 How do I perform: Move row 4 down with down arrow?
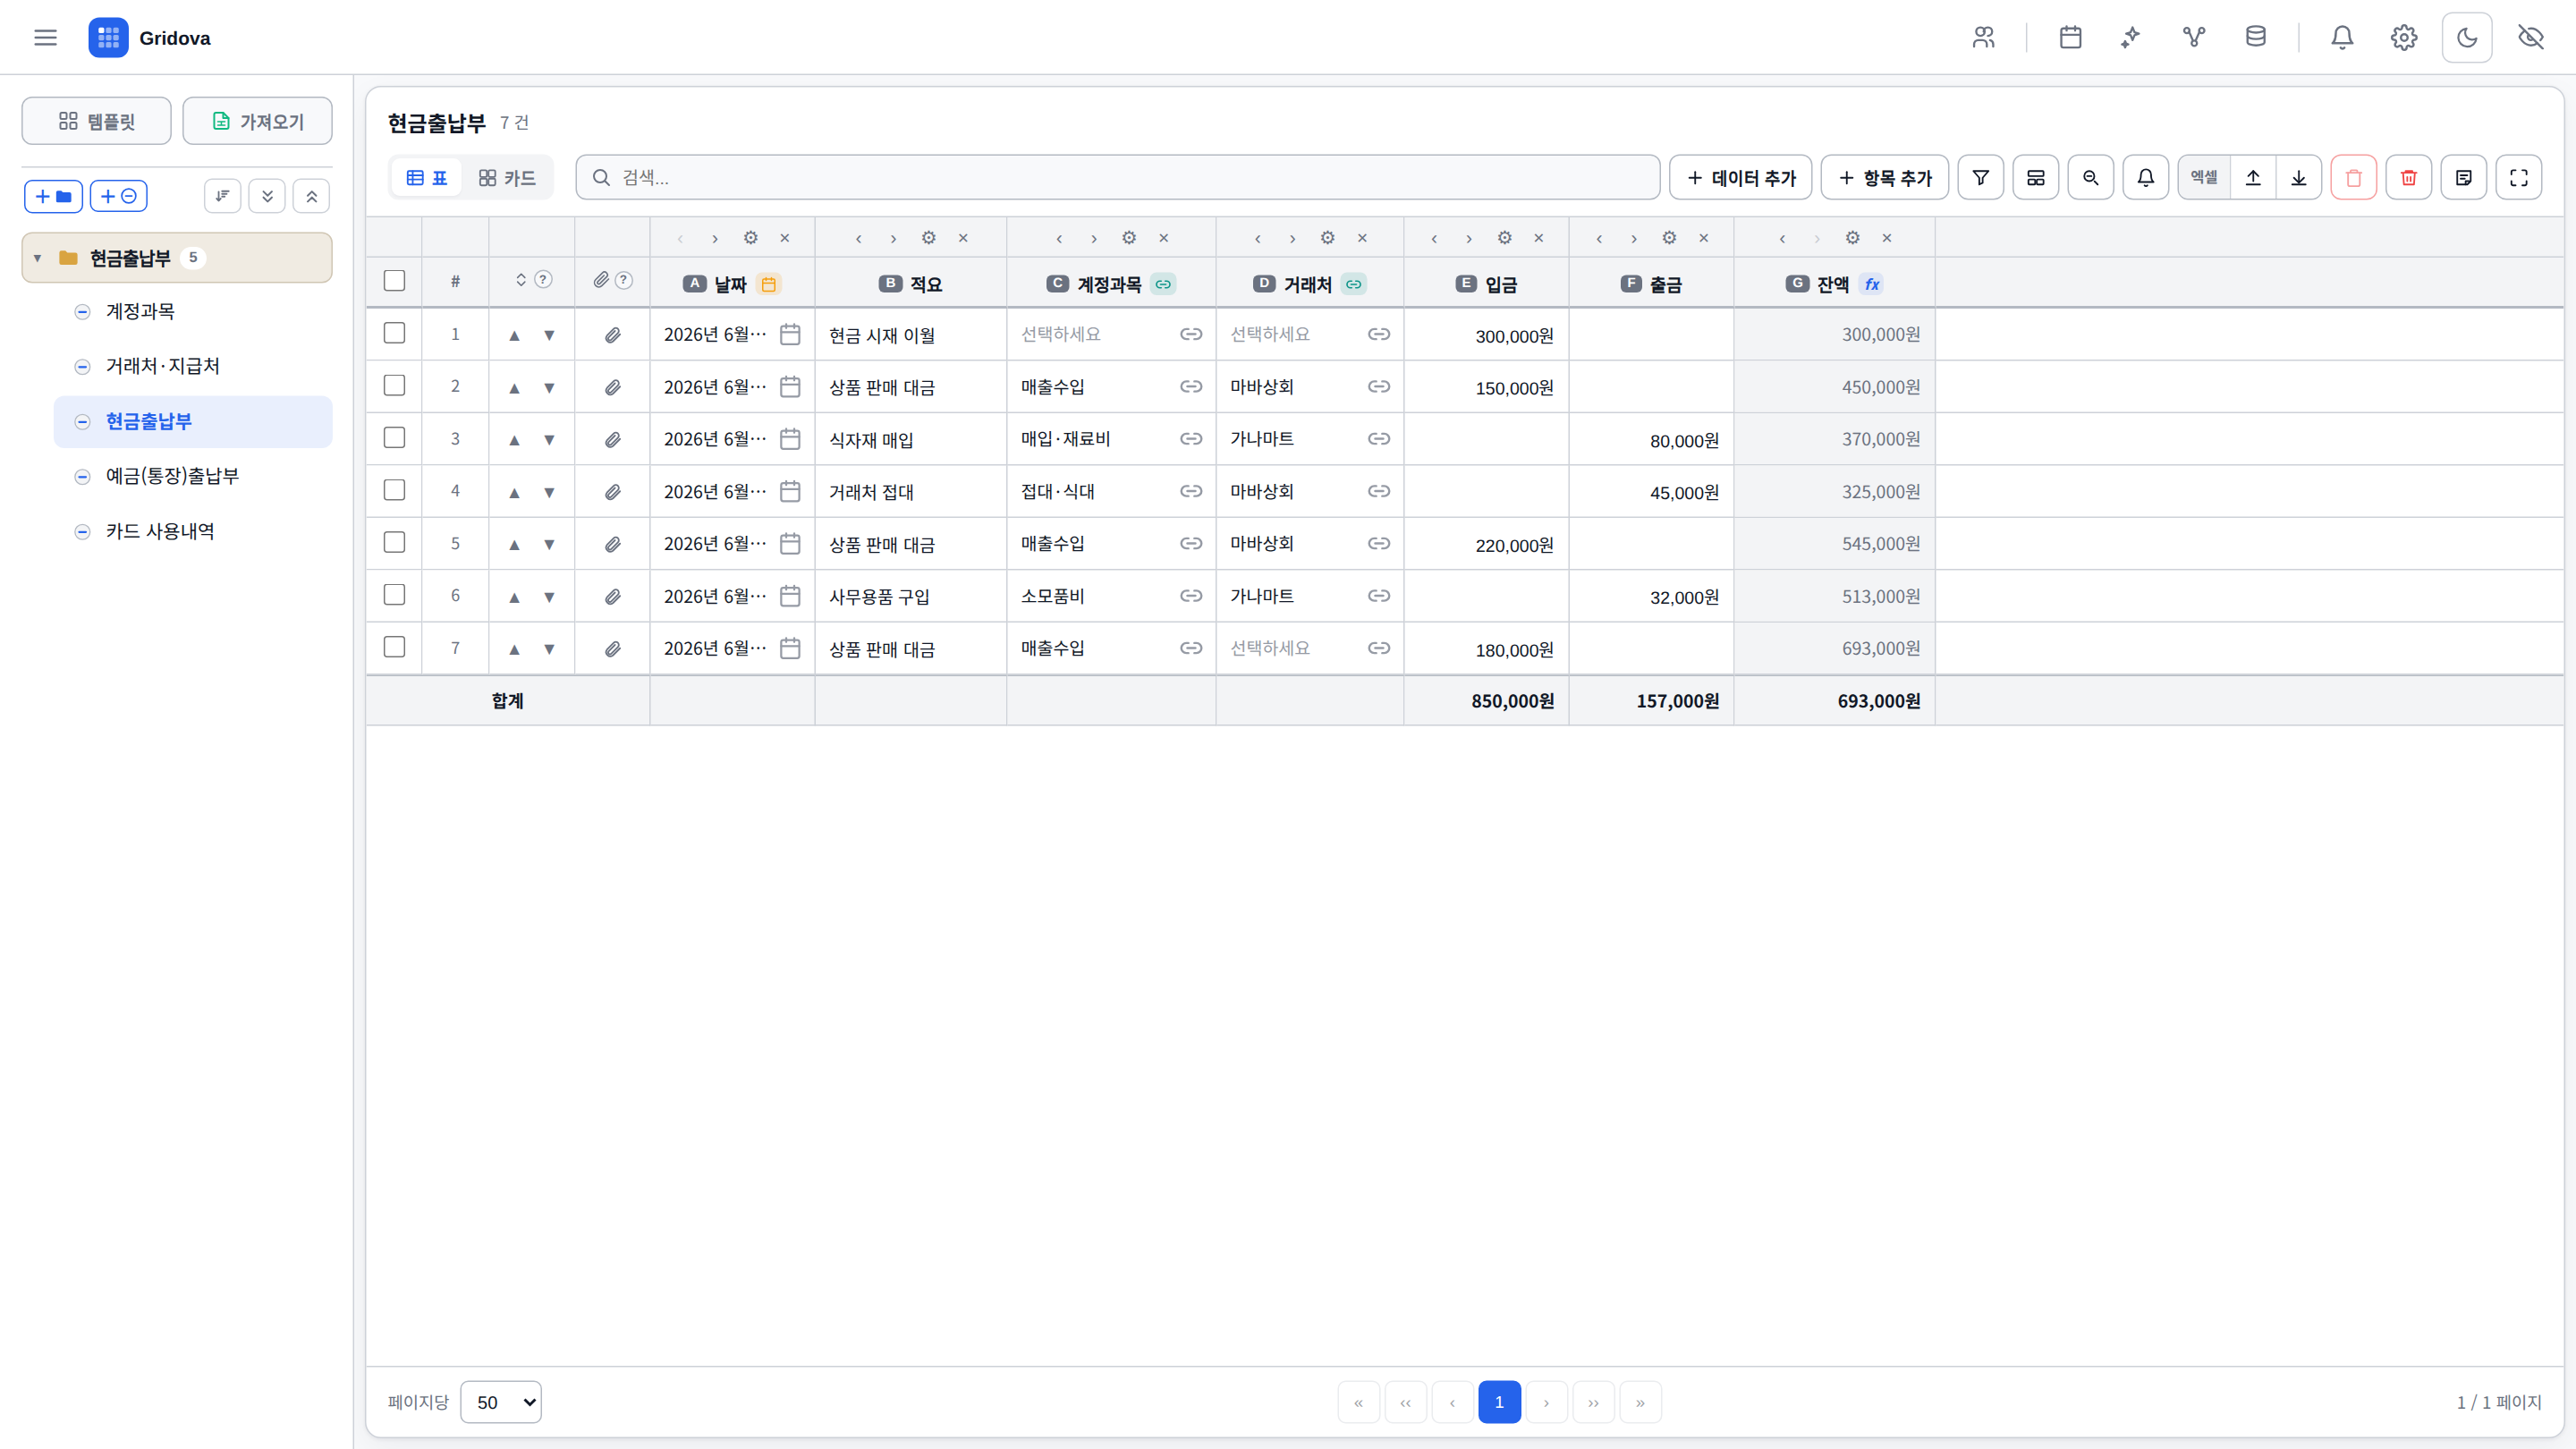pos(549,492)
